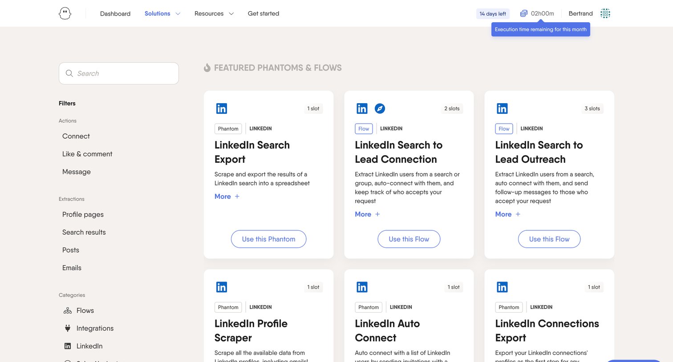Open the Dashboard nav item

tap(115, 13)
